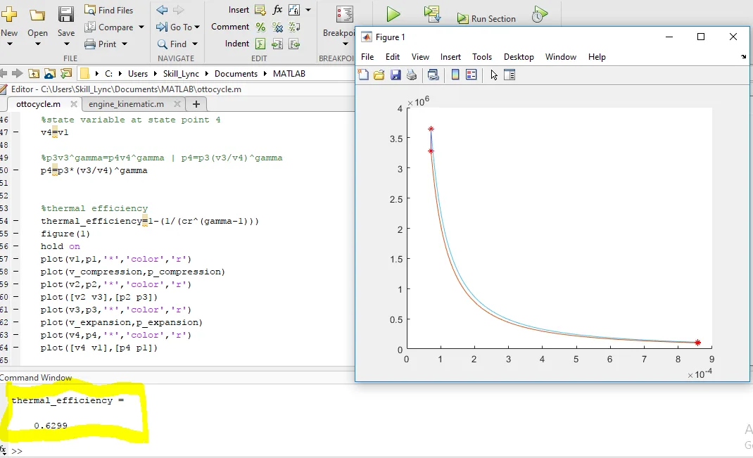Click Documents in the address path
This screenshot has width=753, height=458.
(236, 74)
